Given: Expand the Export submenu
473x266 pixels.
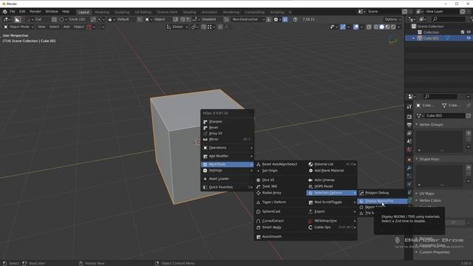Looking at the screenshot, I should click(332, 211).
